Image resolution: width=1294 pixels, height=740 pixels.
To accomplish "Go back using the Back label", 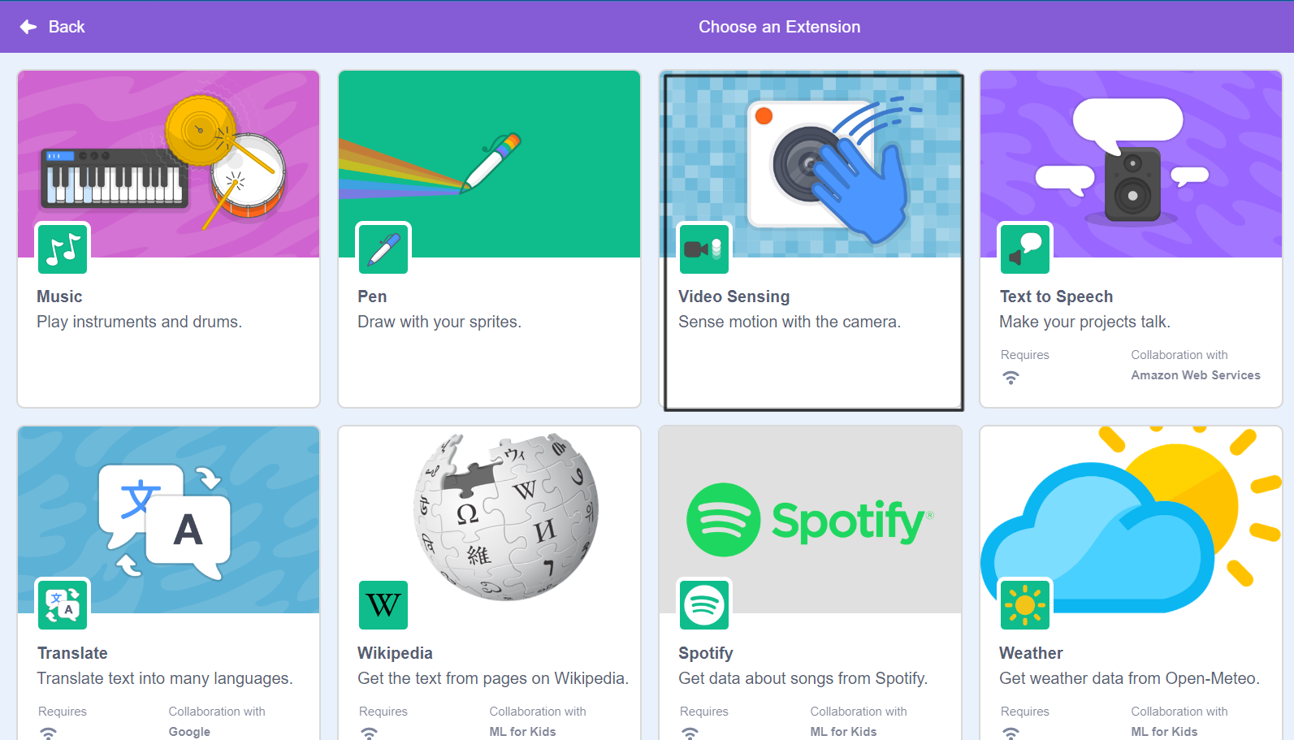I will click(x=67, y=27).
